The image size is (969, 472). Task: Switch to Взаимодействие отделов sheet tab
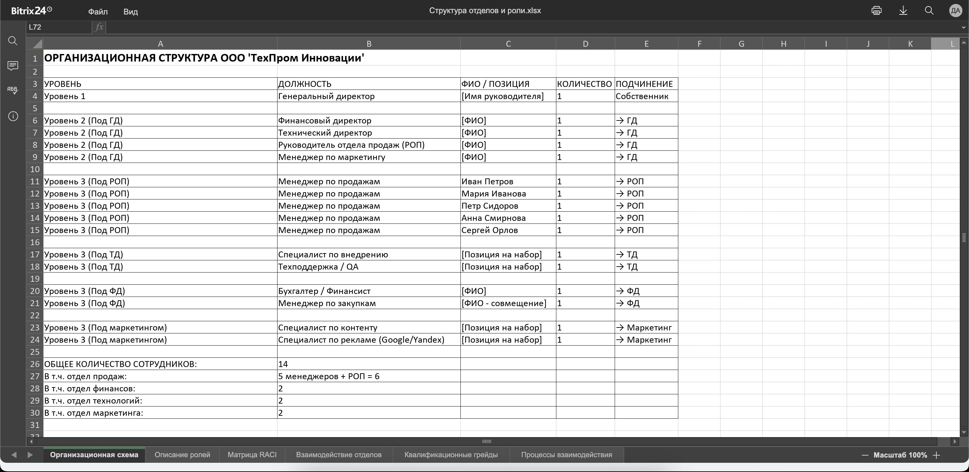(338, 455)
